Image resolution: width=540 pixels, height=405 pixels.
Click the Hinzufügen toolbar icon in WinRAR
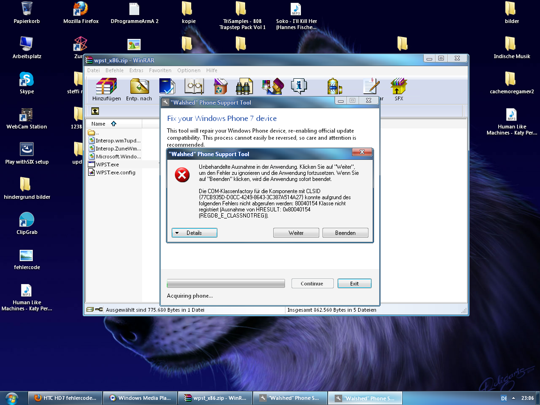(x=106, y=90)
